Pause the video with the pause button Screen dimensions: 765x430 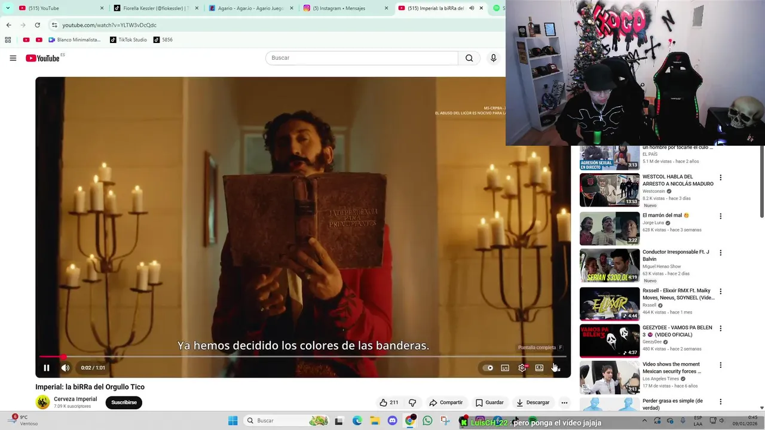47,368
